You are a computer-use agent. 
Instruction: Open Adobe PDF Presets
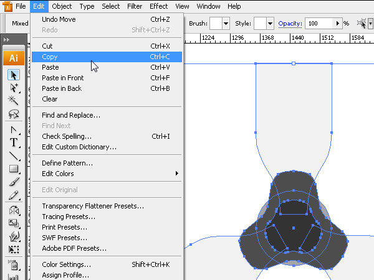[x=107, y=248]
